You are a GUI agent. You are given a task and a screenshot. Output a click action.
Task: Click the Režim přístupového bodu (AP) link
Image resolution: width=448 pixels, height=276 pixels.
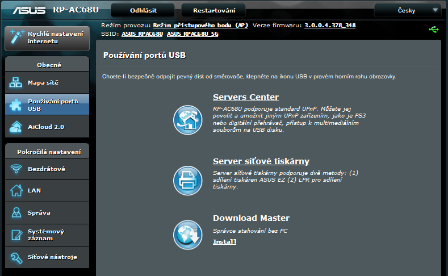click(x=200, y=25)
